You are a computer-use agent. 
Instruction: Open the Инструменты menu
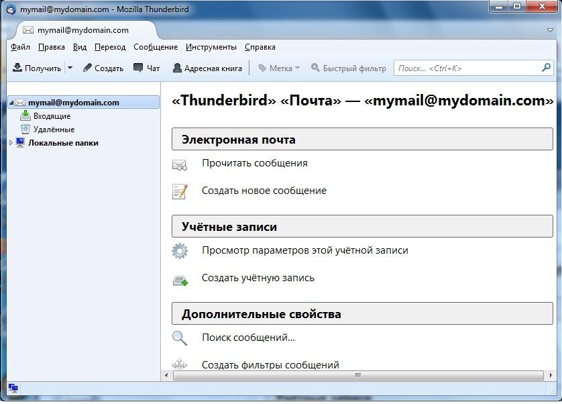[211, 47]
